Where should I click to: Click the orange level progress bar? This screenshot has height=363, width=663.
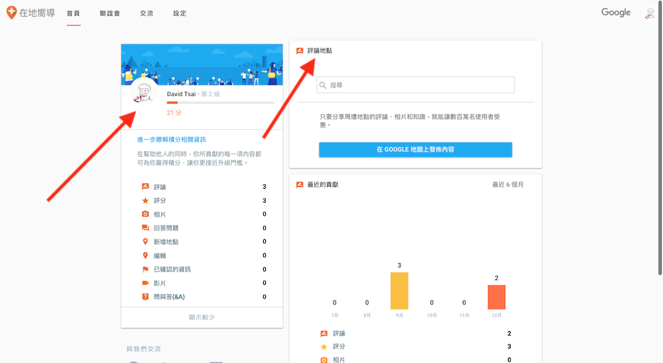(220, 103)
